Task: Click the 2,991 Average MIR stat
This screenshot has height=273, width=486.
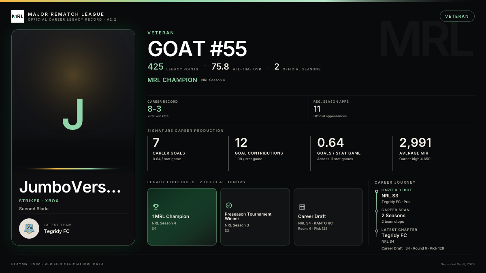Action: [416, 142]
